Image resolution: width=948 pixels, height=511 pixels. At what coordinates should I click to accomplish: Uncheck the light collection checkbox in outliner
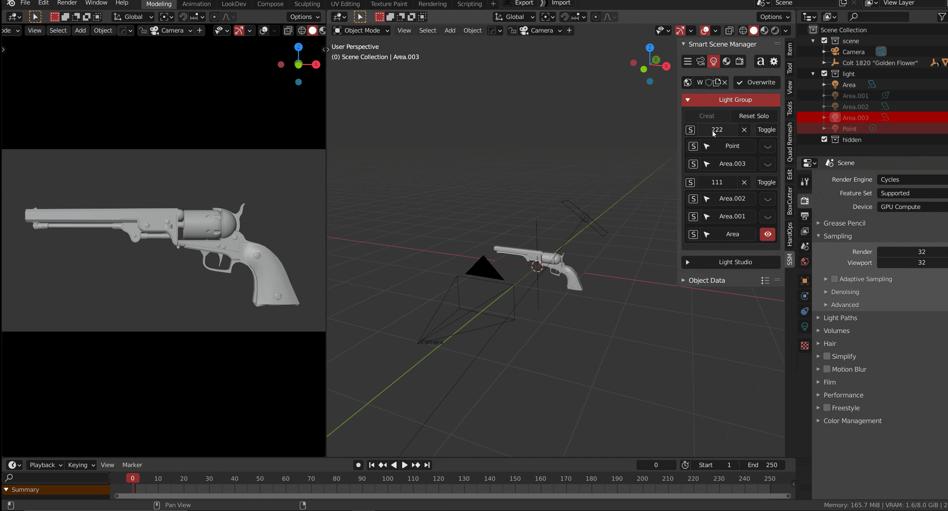pos(824,73)
